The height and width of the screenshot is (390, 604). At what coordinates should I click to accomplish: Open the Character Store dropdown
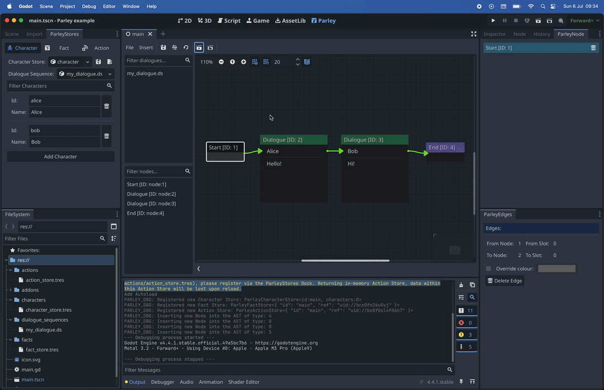[70, 62]
